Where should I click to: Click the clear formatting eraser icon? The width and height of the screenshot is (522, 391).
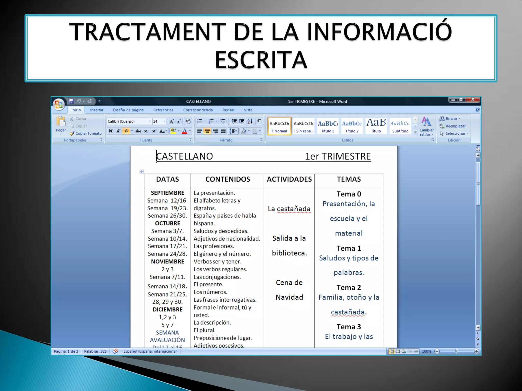pyautogui.click(x=188, y=121)
